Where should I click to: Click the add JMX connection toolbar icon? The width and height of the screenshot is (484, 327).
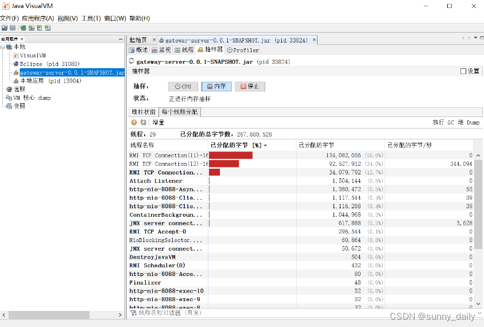pos(31,28)
